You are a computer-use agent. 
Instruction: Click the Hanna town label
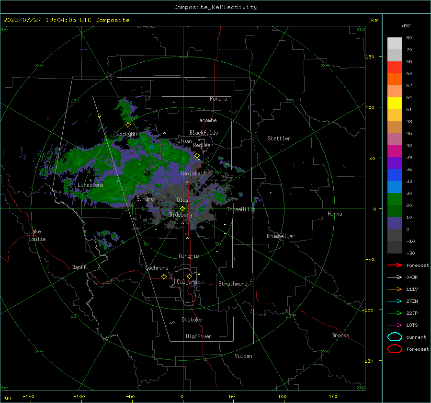(x=335, y=214)
